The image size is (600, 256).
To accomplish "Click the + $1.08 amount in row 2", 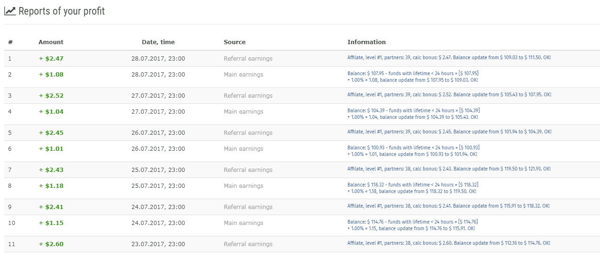I will [x=51, y=75].
